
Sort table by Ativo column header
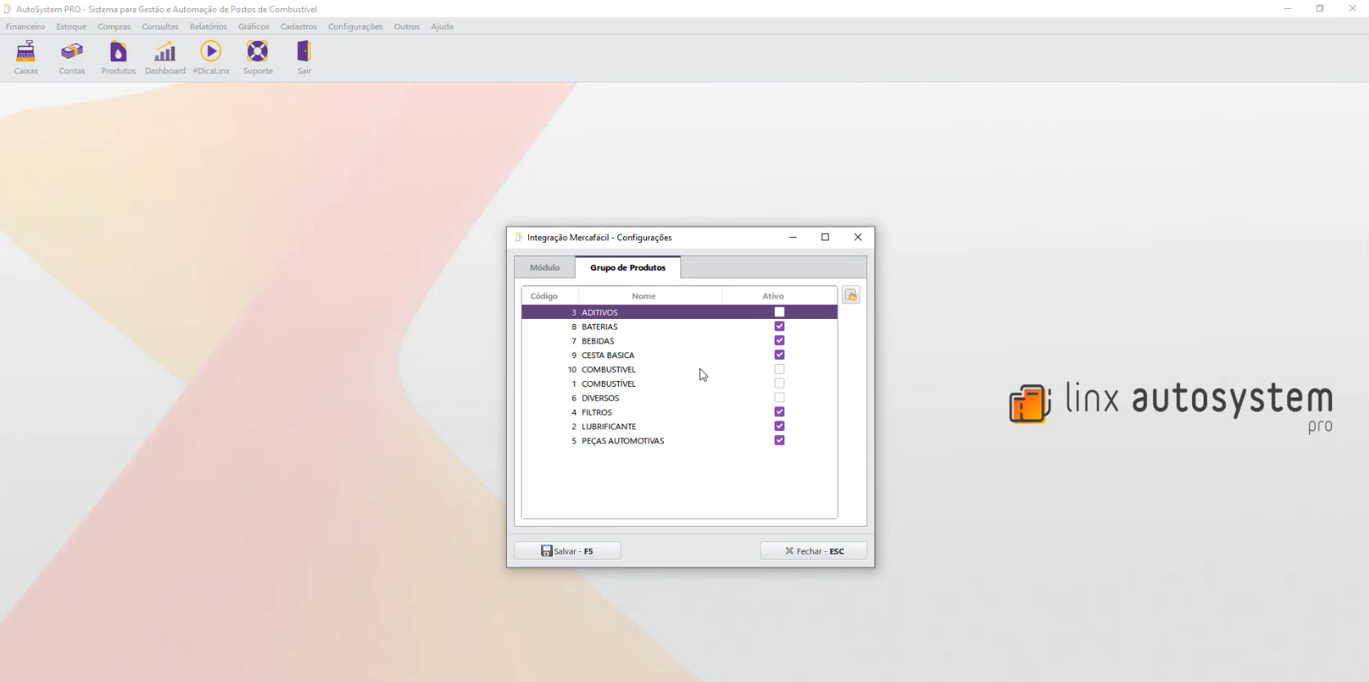coord(779,296)
